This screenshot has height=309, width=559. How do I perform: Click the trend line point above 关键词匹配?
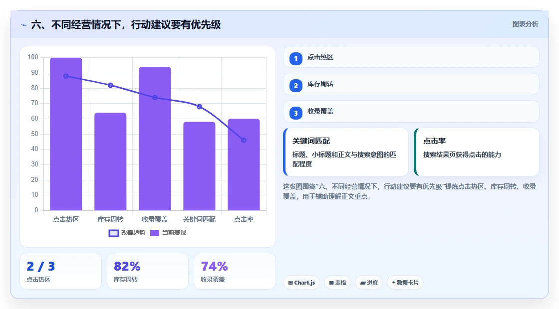click(199, 107)
